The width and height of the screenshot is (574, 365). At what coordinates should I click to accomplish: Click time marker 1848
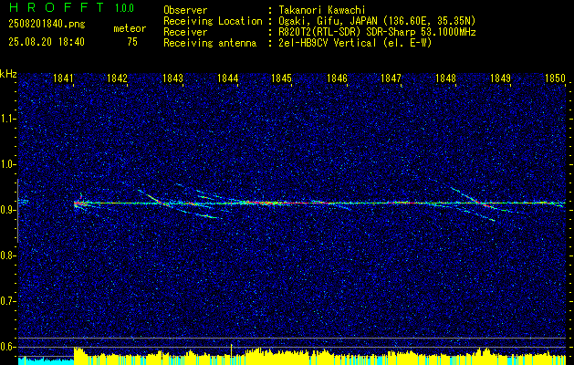[445, 78]
